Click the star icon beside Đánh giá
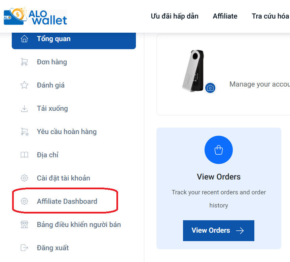 pos(24,85)
